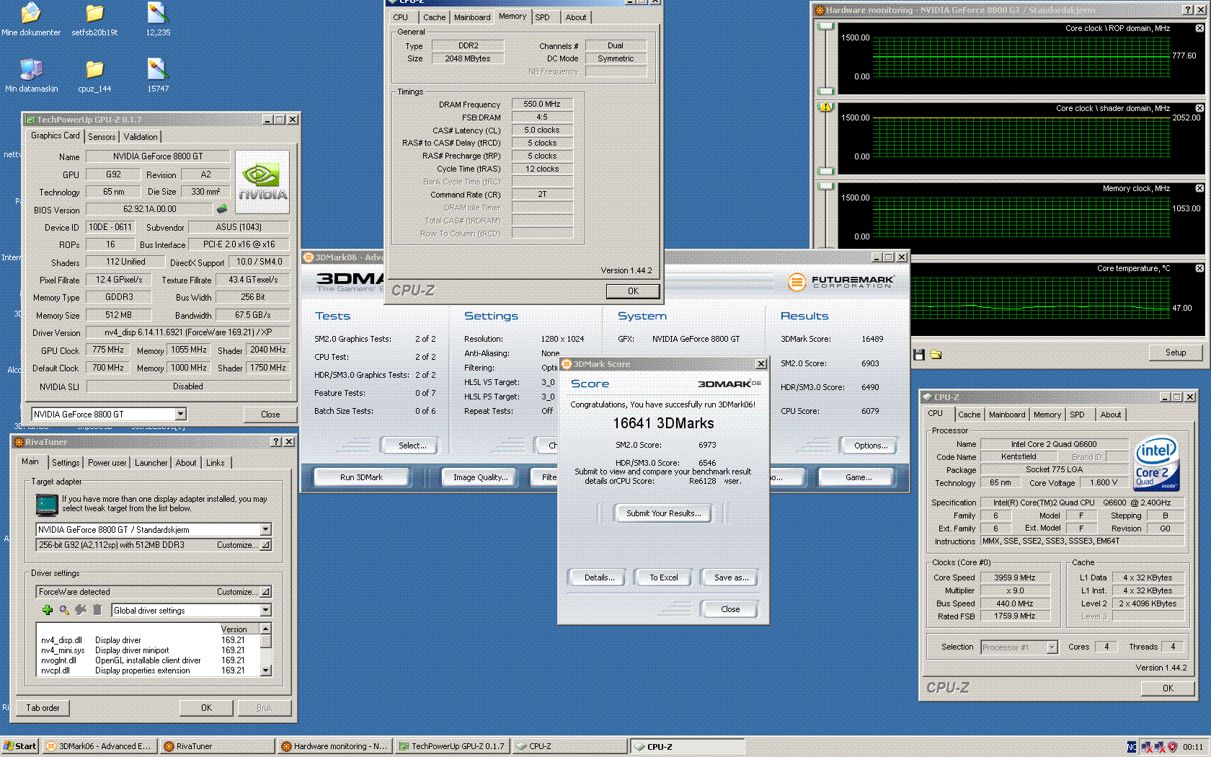
Task: Click Tab order button in RivaTuner
Action: [43, 708]
